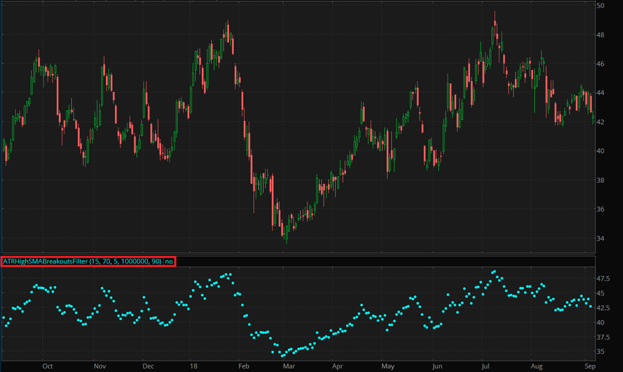Click the ATRHighSMABreakoutsFilter study label
Screen dimensions: 623x372
pyautogui.click(x=82, y=261)
